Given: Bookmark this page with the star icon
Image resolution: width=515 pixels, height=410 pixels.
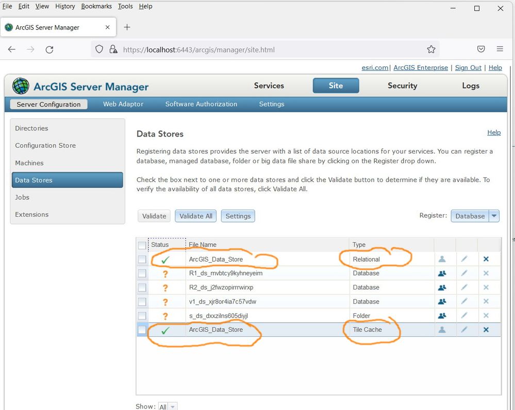Looking at the screenshot, I should (431, 49).
